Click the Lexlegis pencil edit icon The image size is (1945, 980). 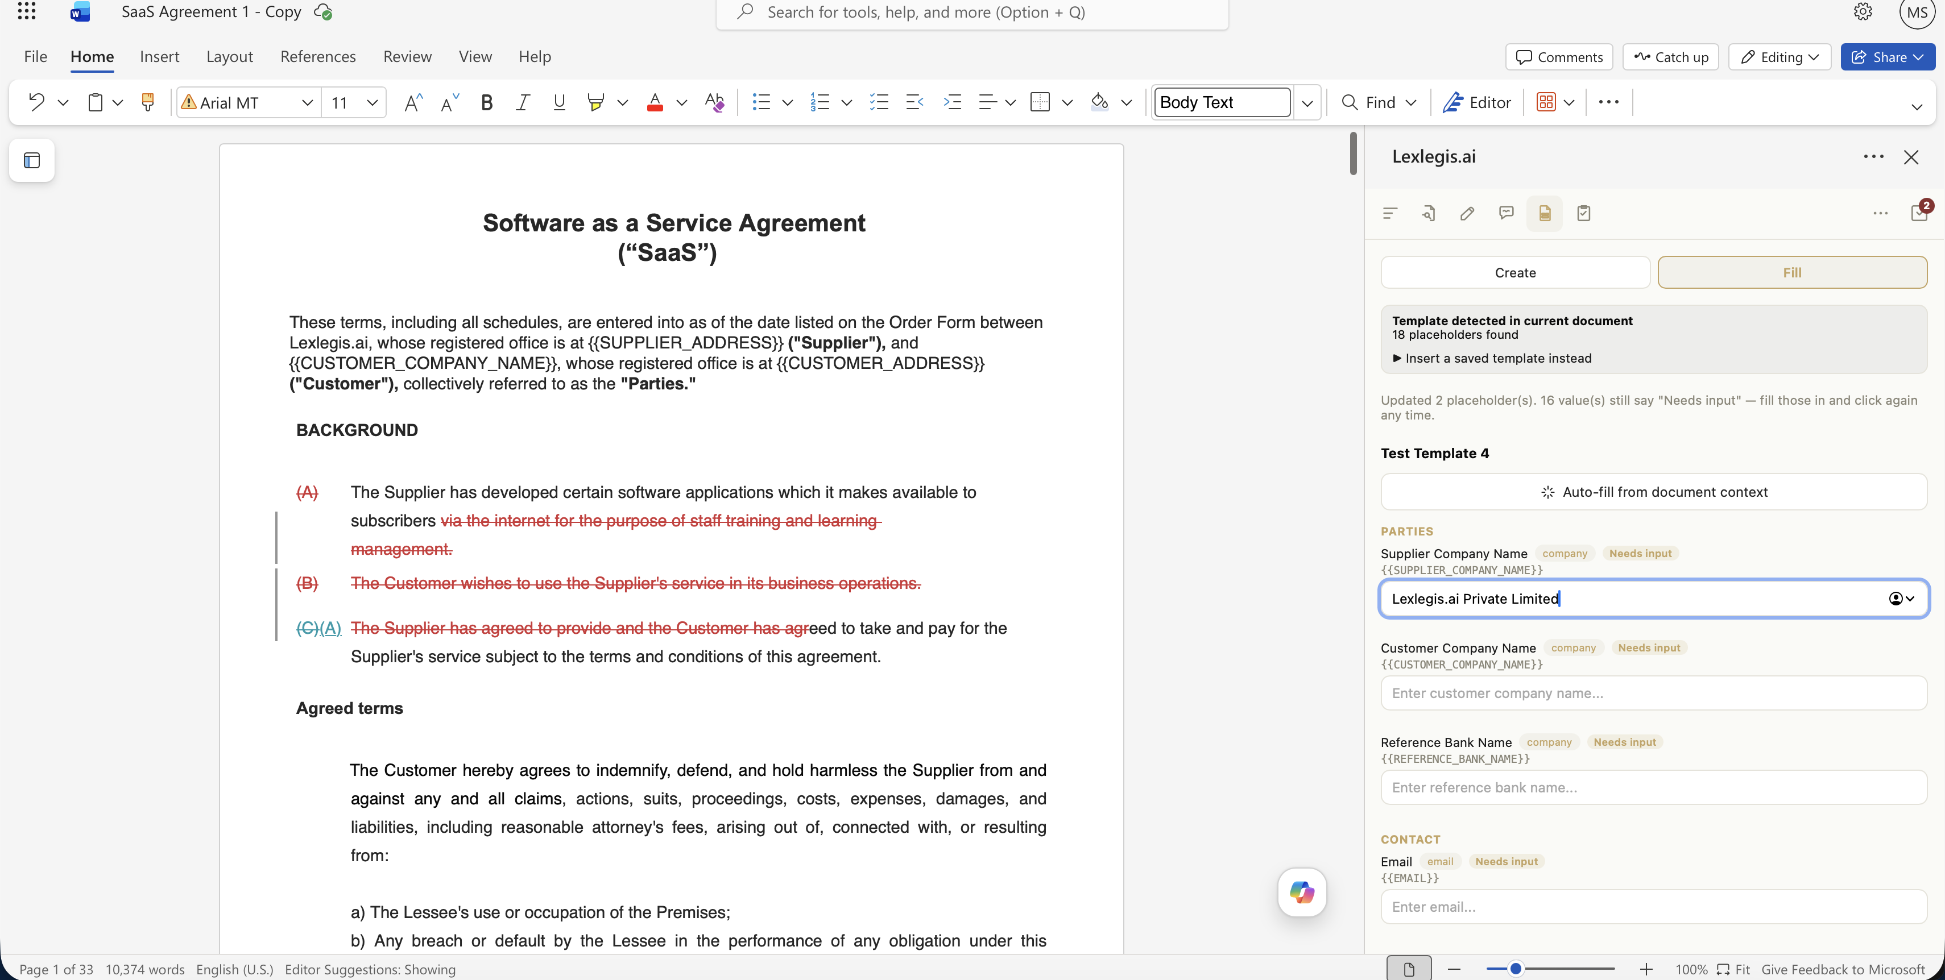pyautogui.click(x=1467, y=214)
